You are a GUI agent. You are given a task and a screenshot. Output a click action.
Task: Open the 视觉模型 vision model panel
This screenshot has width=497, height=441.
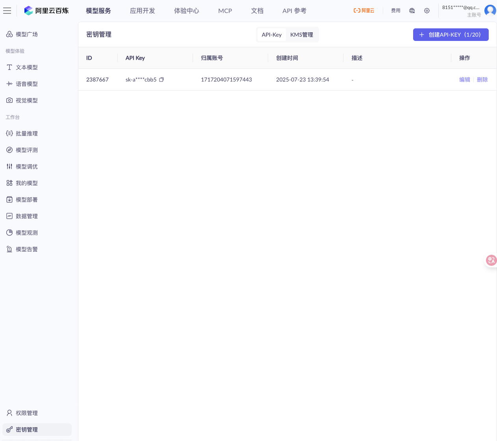coord(27,100)
